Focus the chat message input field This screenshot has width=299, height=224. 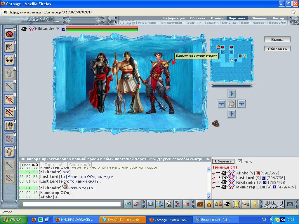(x=72, y=204)
